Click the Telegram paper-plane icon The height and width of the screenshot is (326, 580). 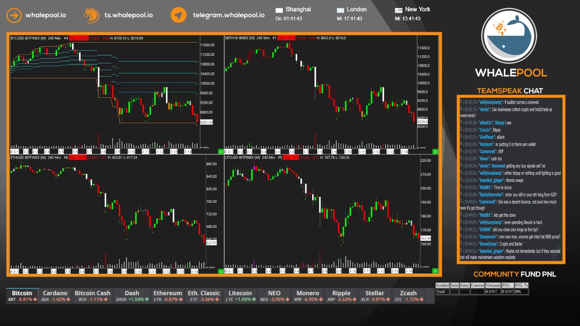coord(179,15)
